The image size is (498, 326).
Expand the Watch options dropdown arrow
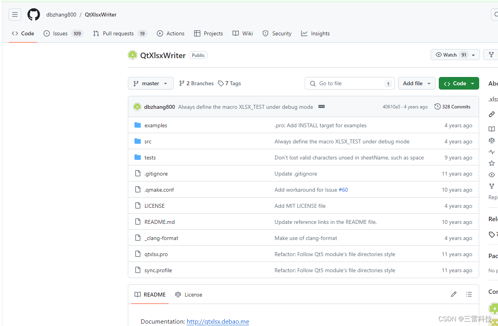(473, 55)
